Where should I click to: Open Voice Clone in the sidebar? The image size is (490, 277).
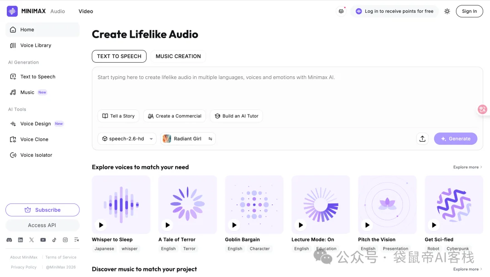click(x=34, y=139)
